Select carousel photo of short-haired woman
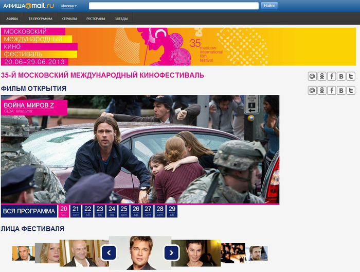This screenshot has height=272, width=360. (196, 253)
